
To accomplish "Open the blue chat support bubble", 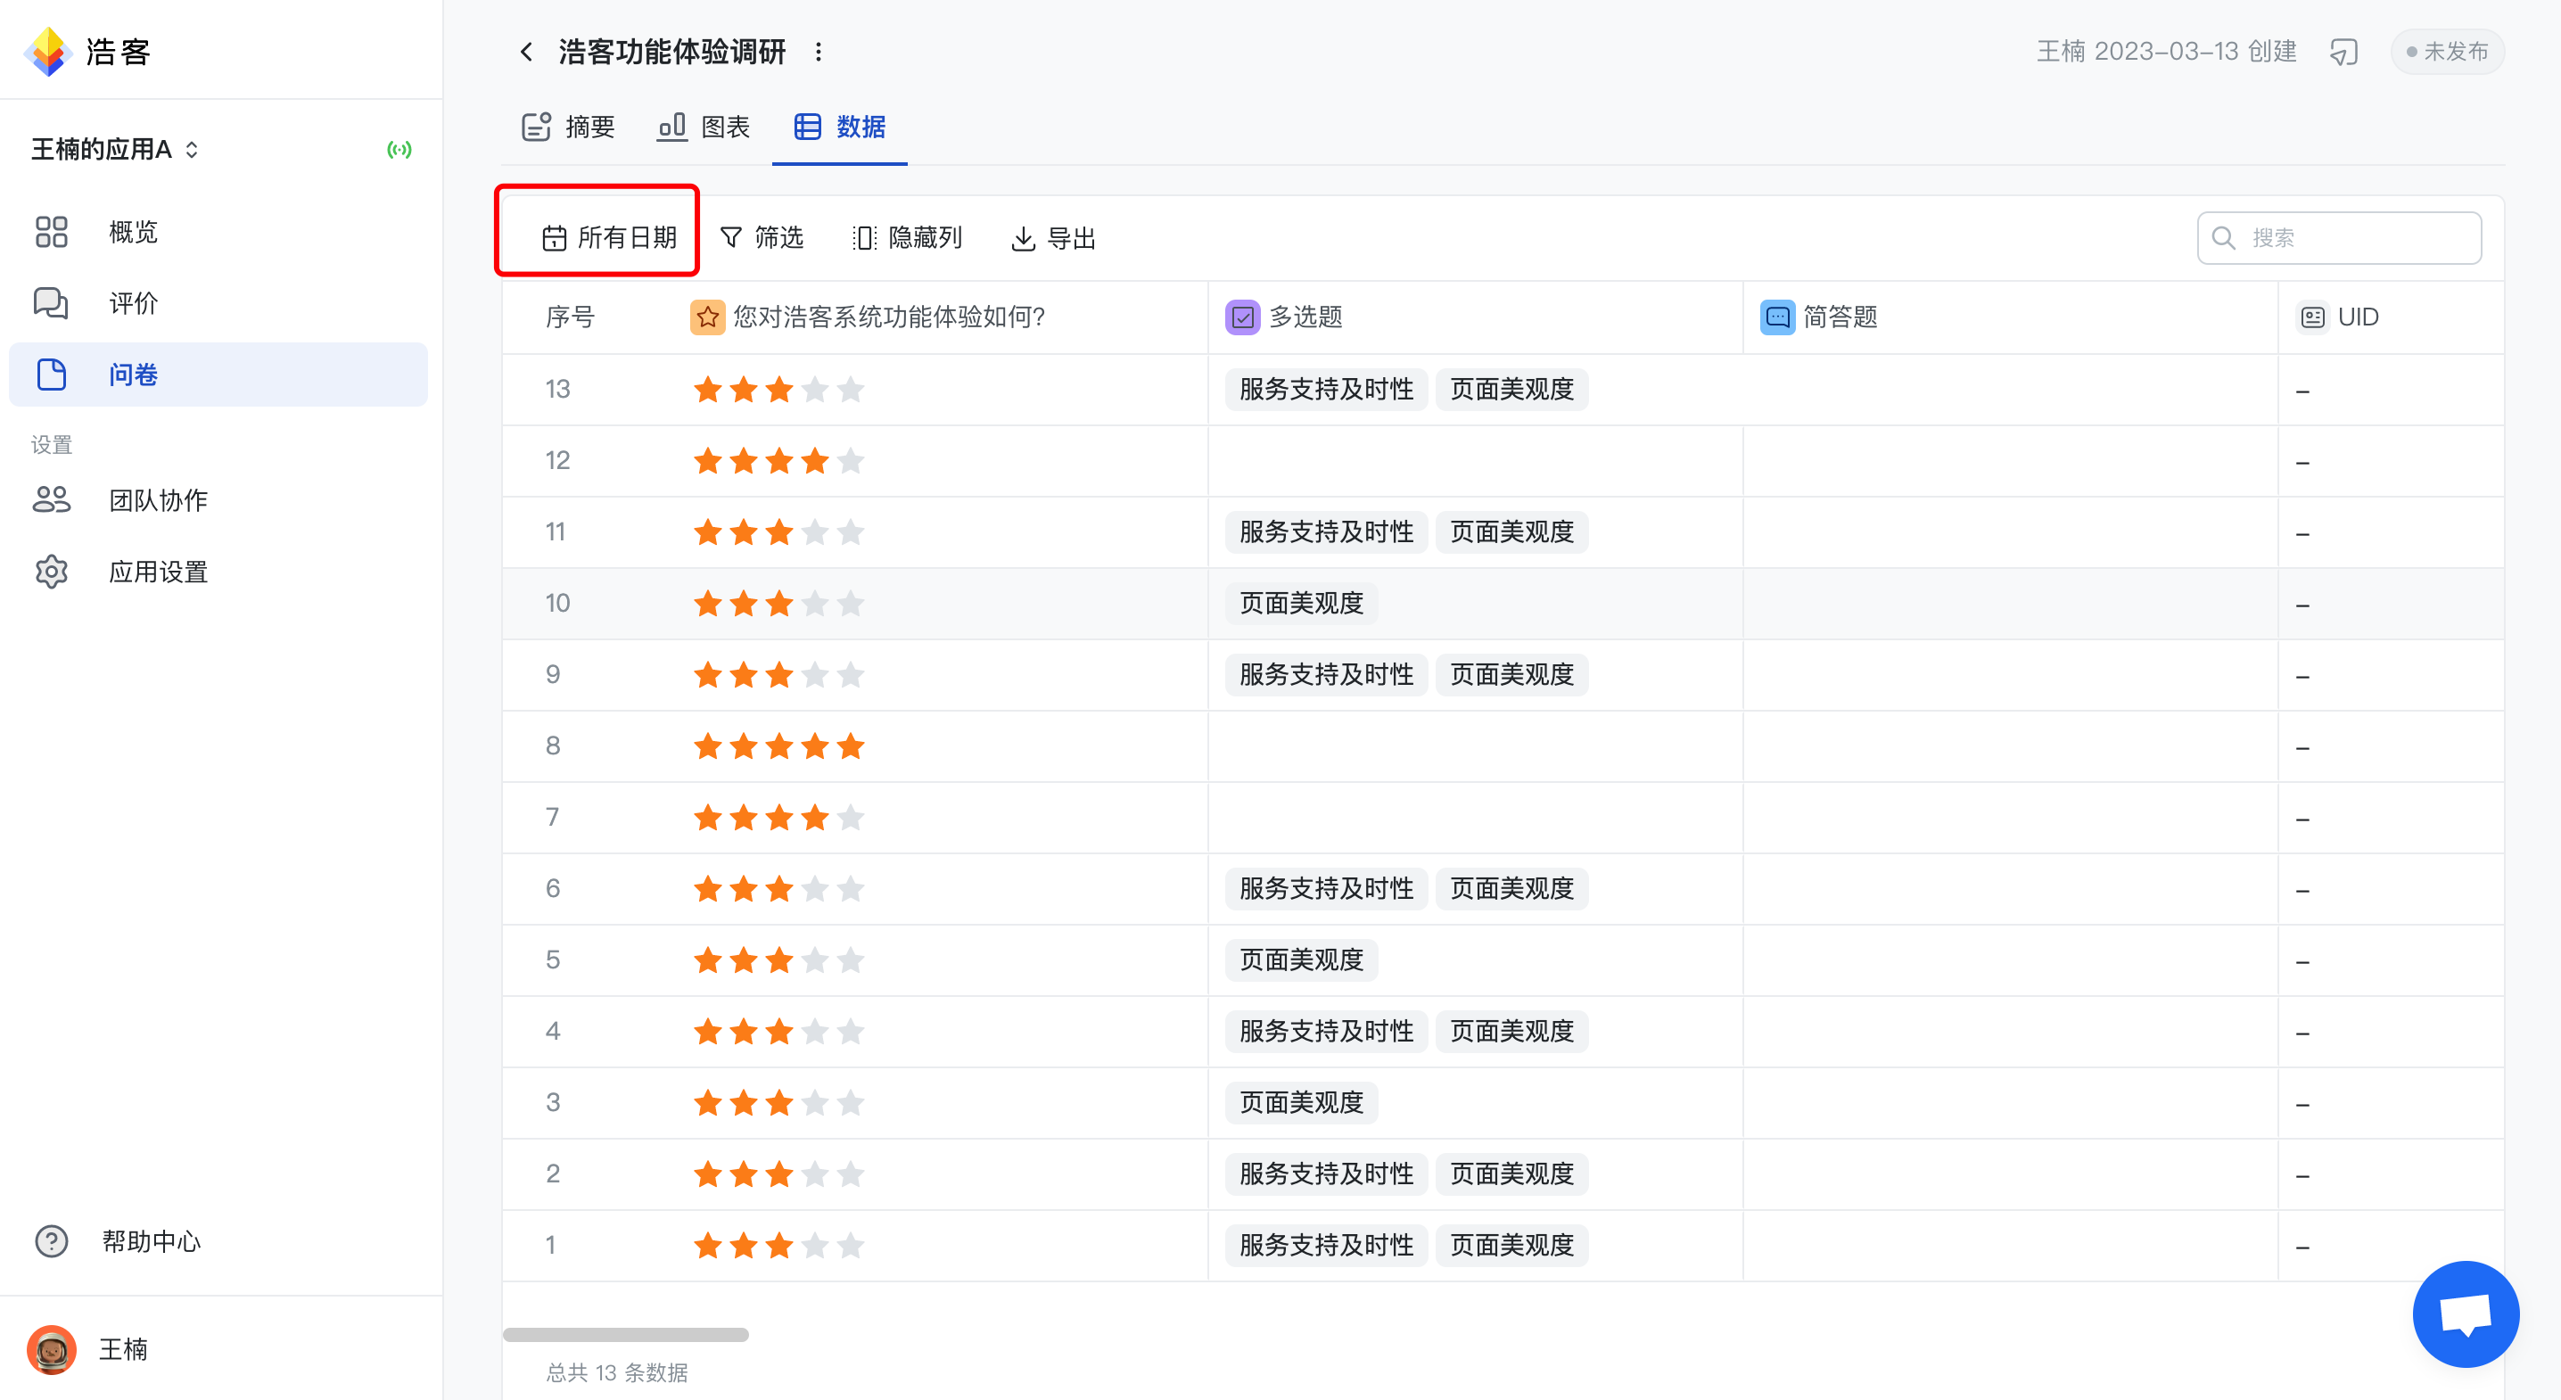I will (2465, 1314).
